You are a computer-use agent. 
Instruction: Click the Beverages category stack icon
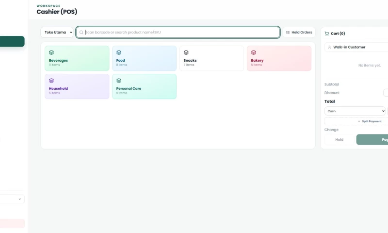(x=51, y=52)
